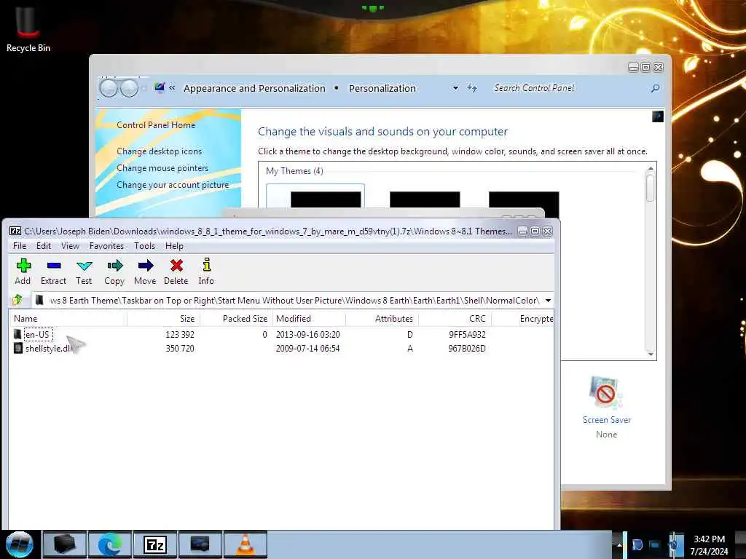Click Control Panel refresh icon
Screen dimensions: 746x559
pyautogui.click(x=472, y=88)
